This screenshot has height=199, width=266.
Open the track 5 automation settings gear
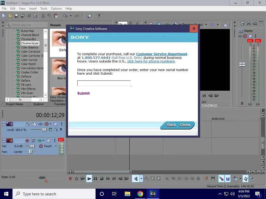46,124
